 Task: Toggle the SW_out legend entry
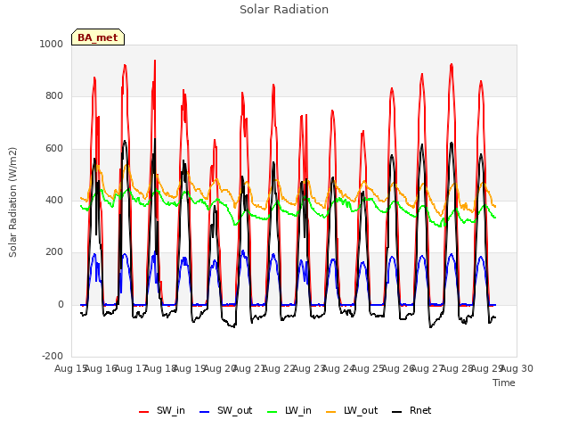225,410
